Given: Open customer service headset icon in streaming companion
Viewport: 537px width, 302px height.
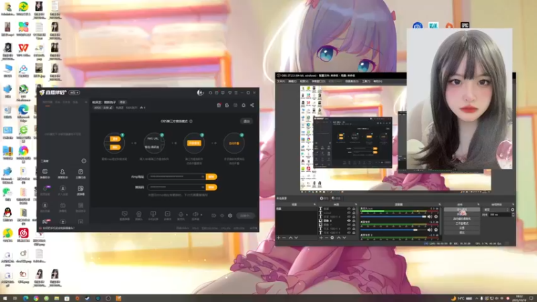Looking at the screenshot, I should pyautogui.click(x=210, y=93).
